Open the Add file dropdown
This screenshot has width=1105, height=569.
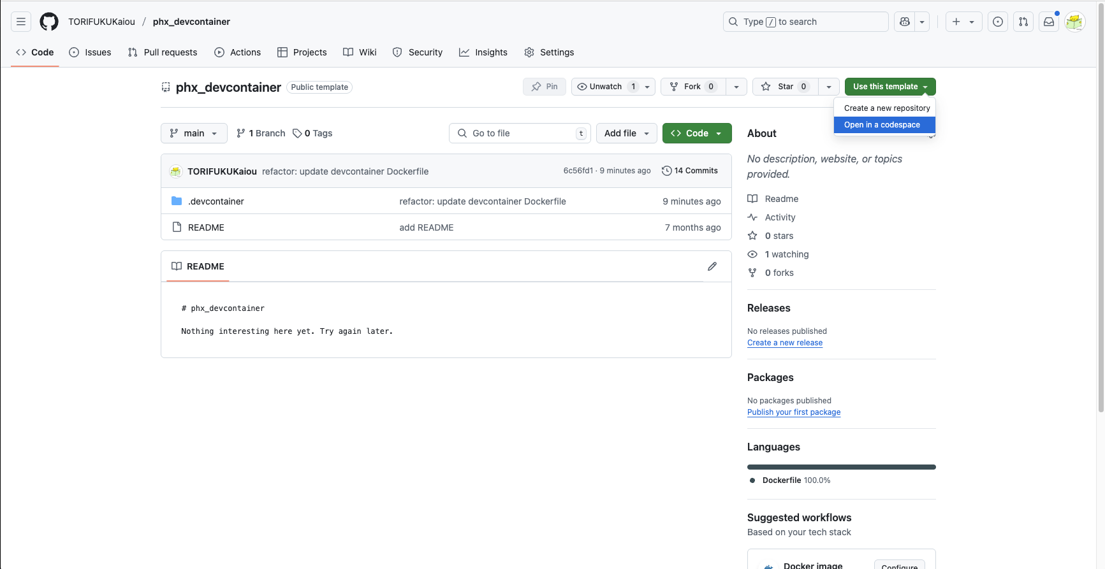(x=627, y=133)
